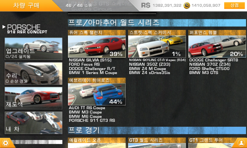The image size is (247, 148).
Task: Click the 44% completion badge
Action: pos(116,102)
